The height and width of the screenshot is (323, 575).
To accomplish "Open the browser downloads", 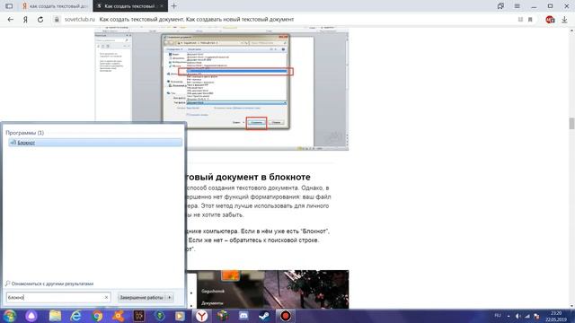I will click(x=564, y=20).
